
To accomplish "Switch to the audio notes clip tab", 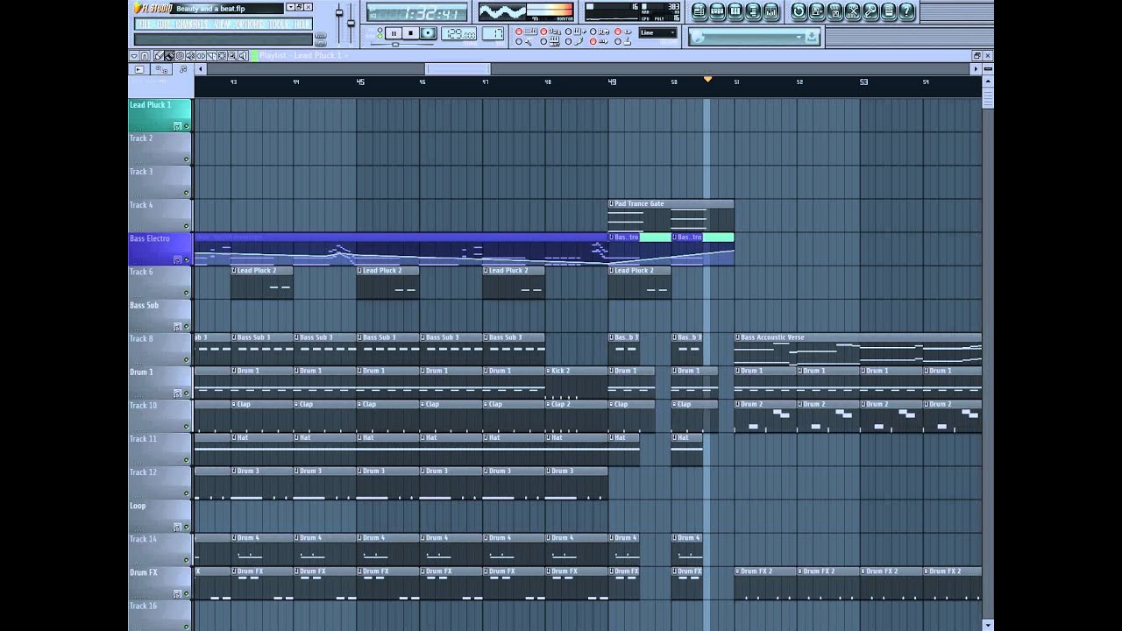I will (x=182, y=69).
